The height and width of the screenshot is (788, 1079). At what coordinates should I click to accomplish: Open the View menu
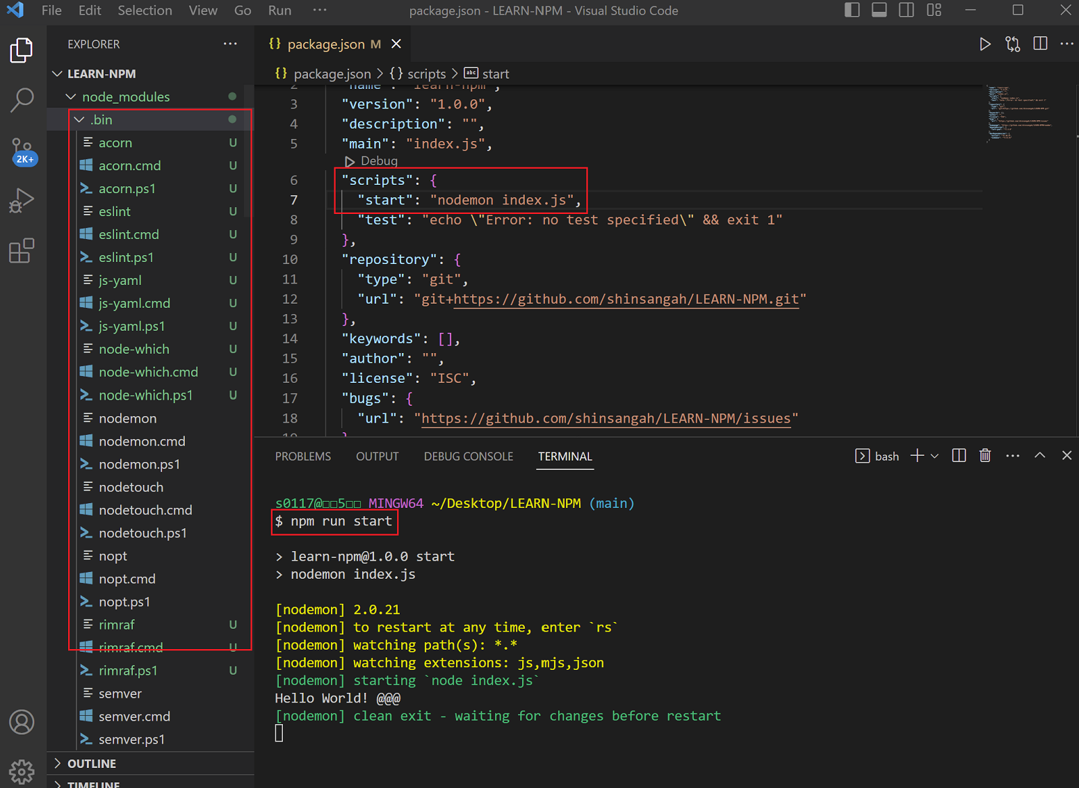(x=203, y=10)
